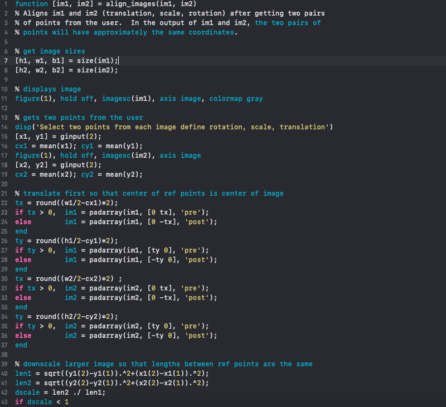Click 'tx = round((w1/2-cx1)*2);' line
This screenshot has height=407, width=446.
point(66,203)
